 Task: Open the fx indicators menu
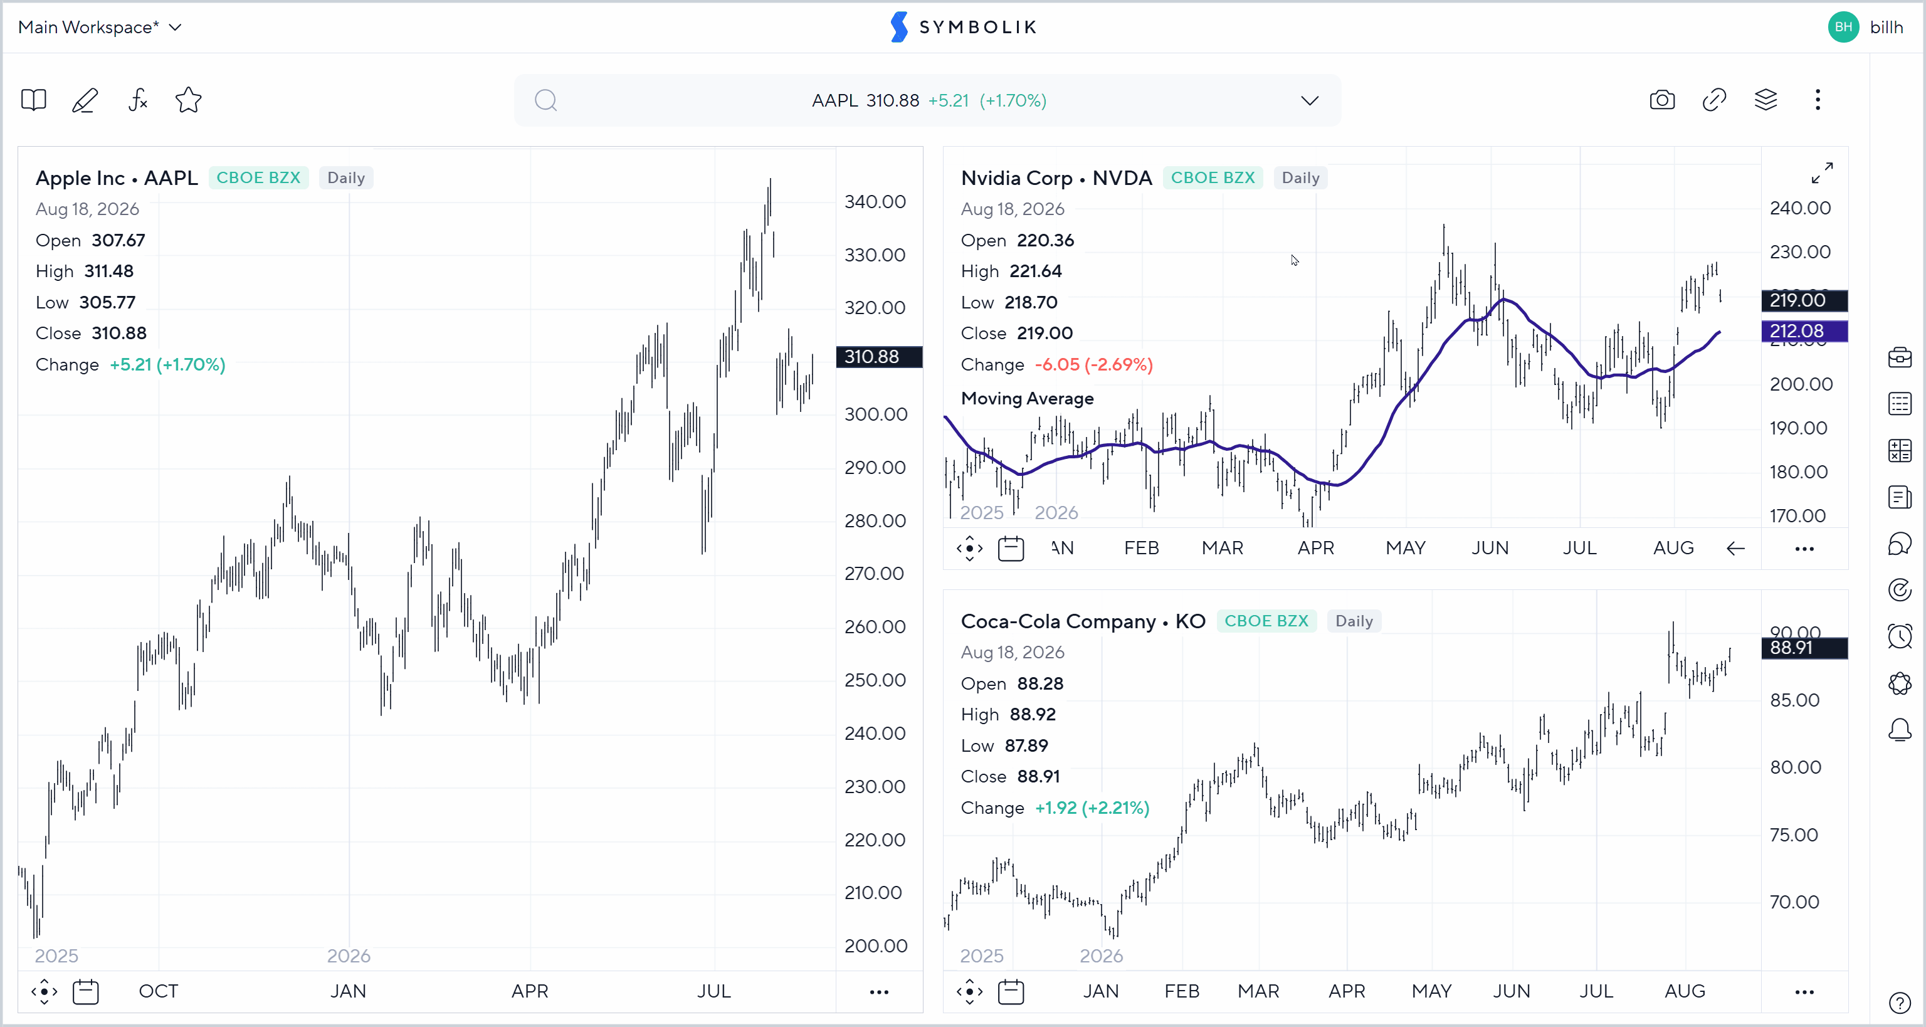pos(137,100)
